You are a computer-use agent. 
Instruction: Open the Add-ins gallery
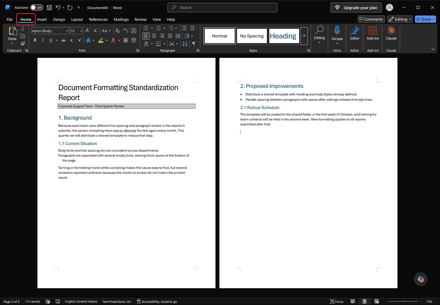click(373, 33)
